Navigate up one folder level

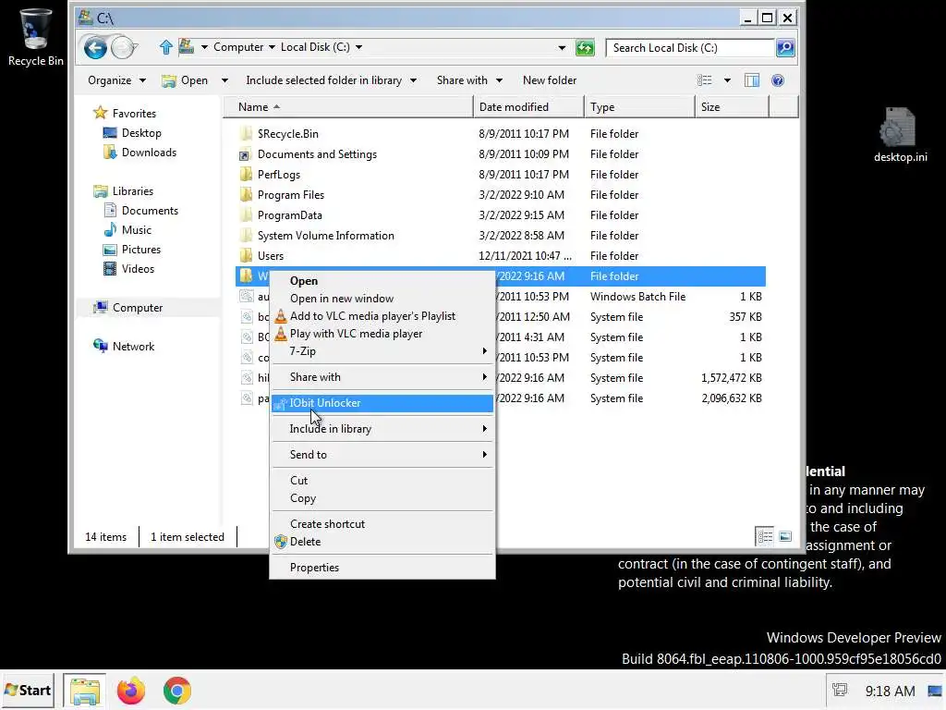(x=166, y=47)
